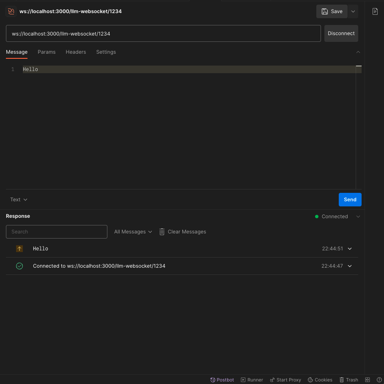Click the green check icon on Connected row
Viewport: 384px width, 384px height.
[19, 266]
